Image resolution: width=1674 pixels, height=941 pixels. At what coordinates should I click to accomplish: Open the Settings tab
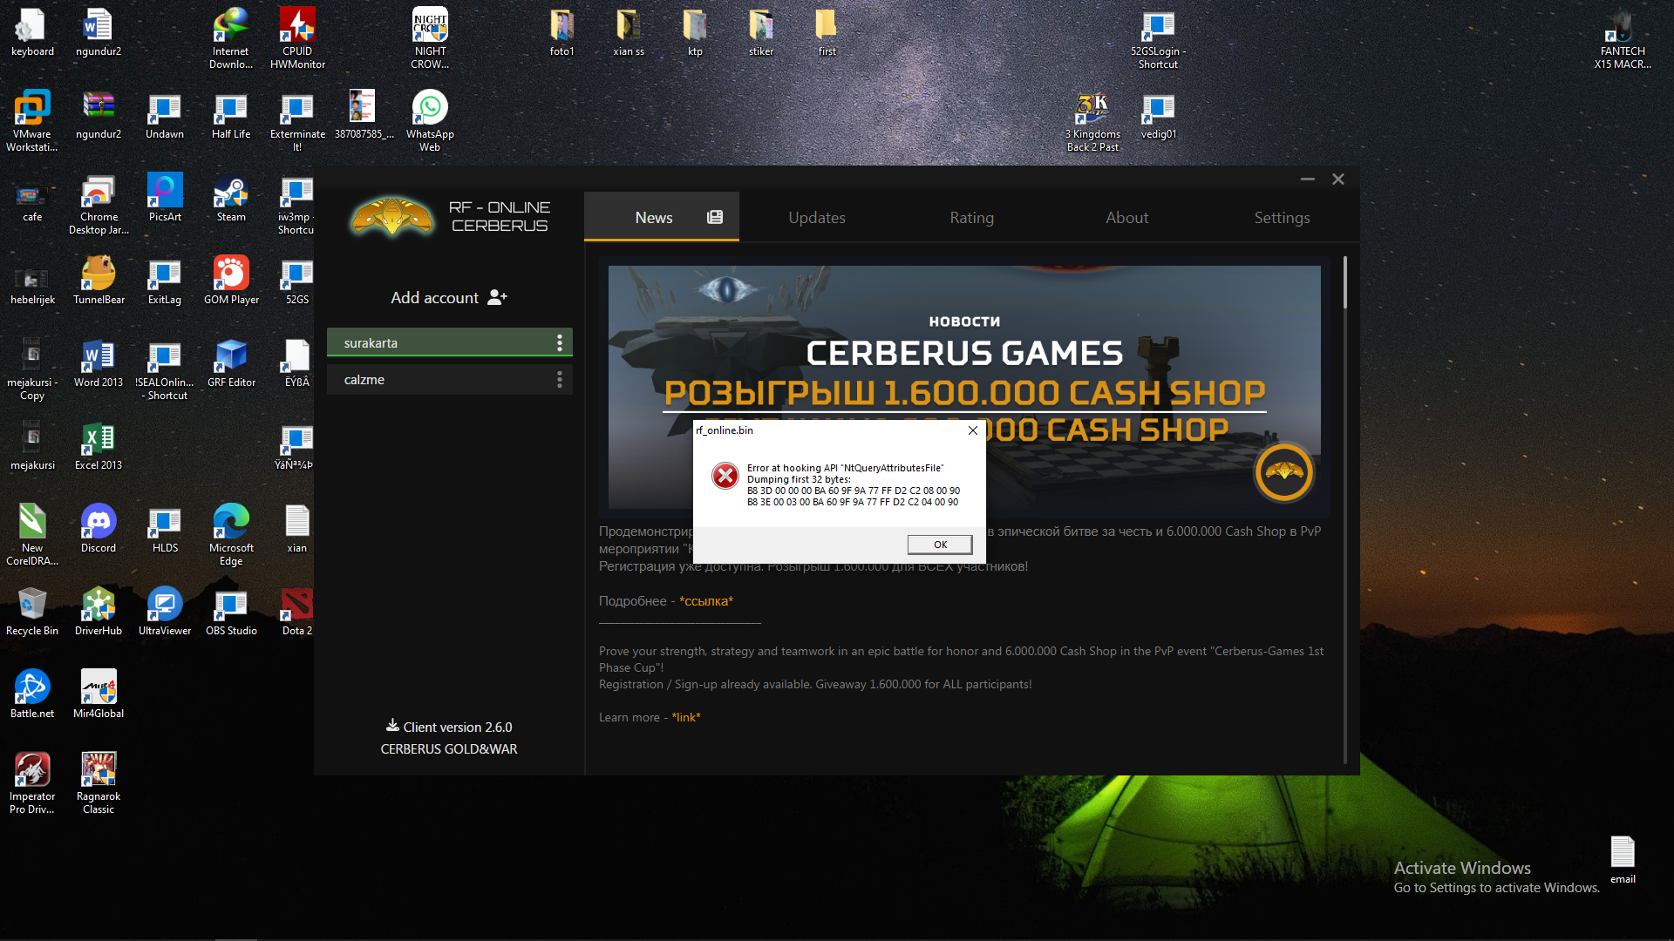point(1282,217)
